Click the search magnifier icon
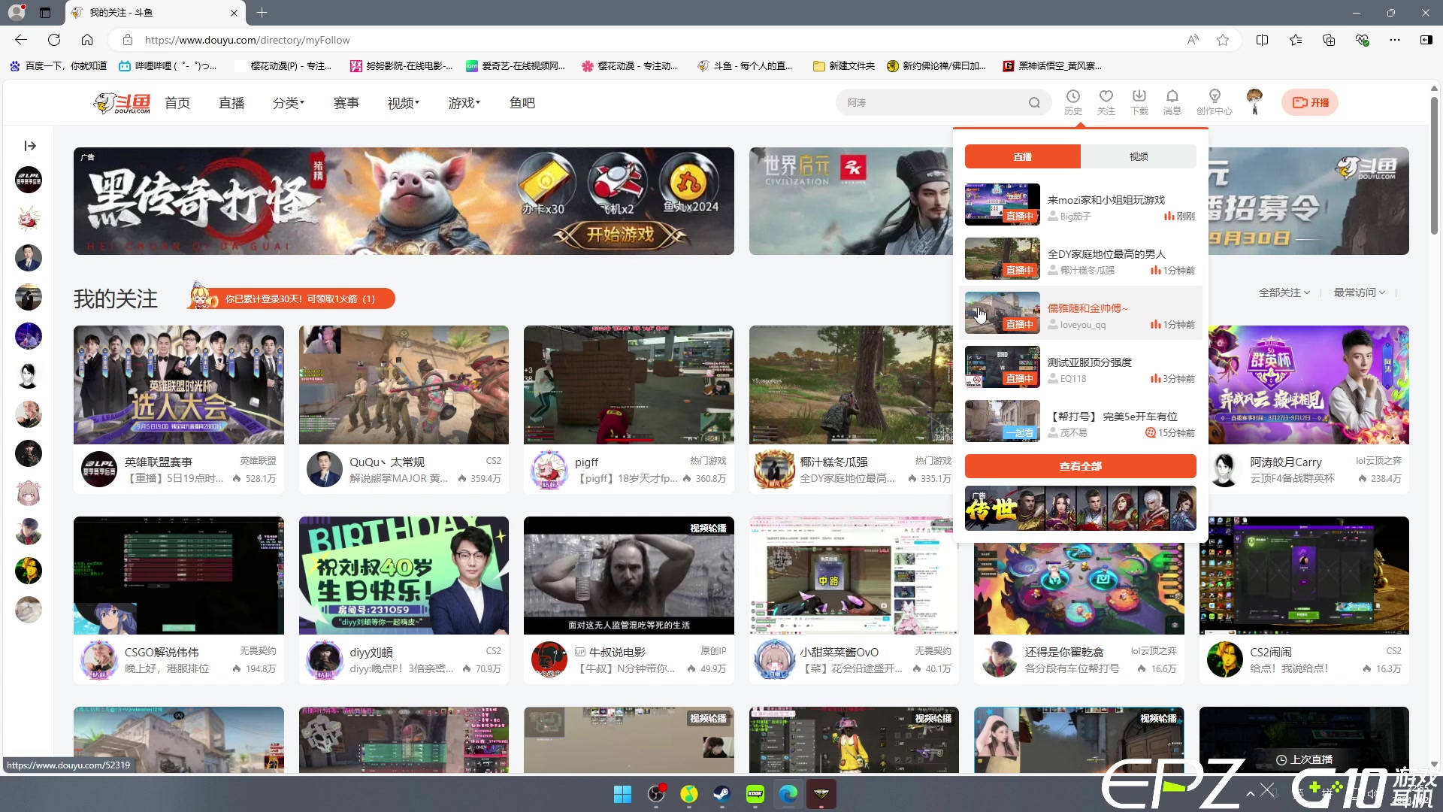 (1034, 103)
